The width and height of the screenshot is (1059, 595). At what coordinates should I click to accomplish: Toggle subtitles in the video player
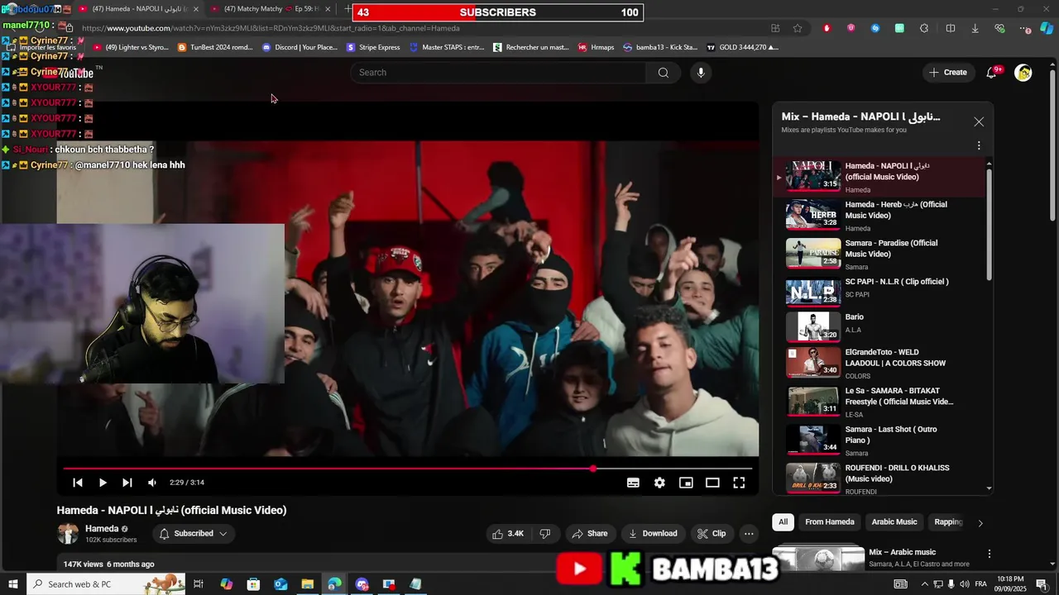tap(633, 483)
